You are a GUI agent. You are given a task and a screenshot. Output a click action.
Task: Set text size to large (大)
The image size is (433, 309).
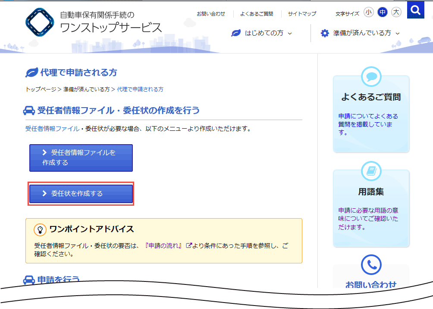(396, 12)
